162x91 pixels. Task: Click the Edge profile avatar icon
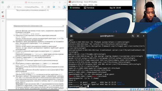point(3,2)
